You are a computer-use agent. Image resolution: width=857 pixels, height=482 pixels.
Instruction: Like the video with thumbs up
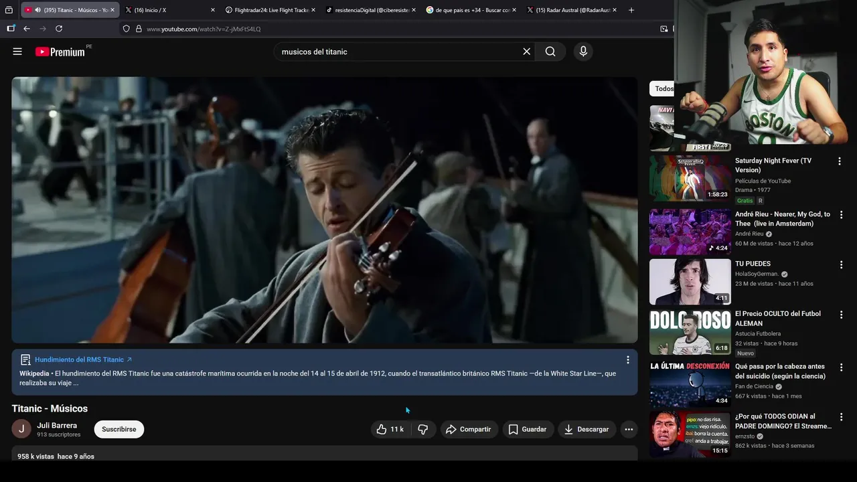click(390, 429)
